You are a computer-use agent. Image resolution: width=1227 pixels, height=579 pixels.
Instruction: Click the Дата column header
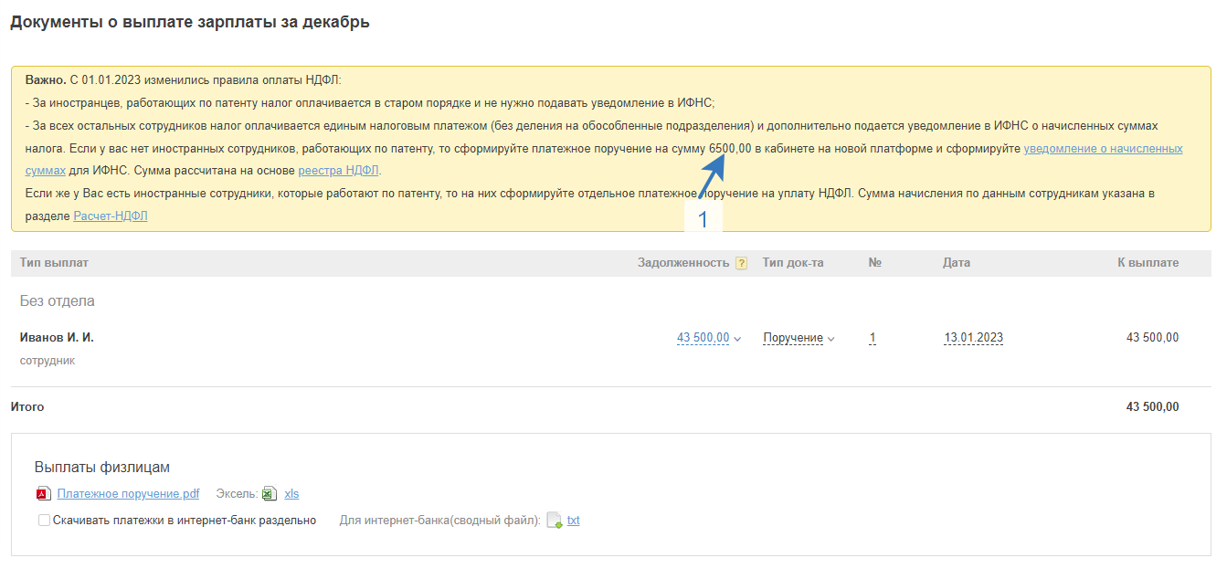(x=957, y=263)
